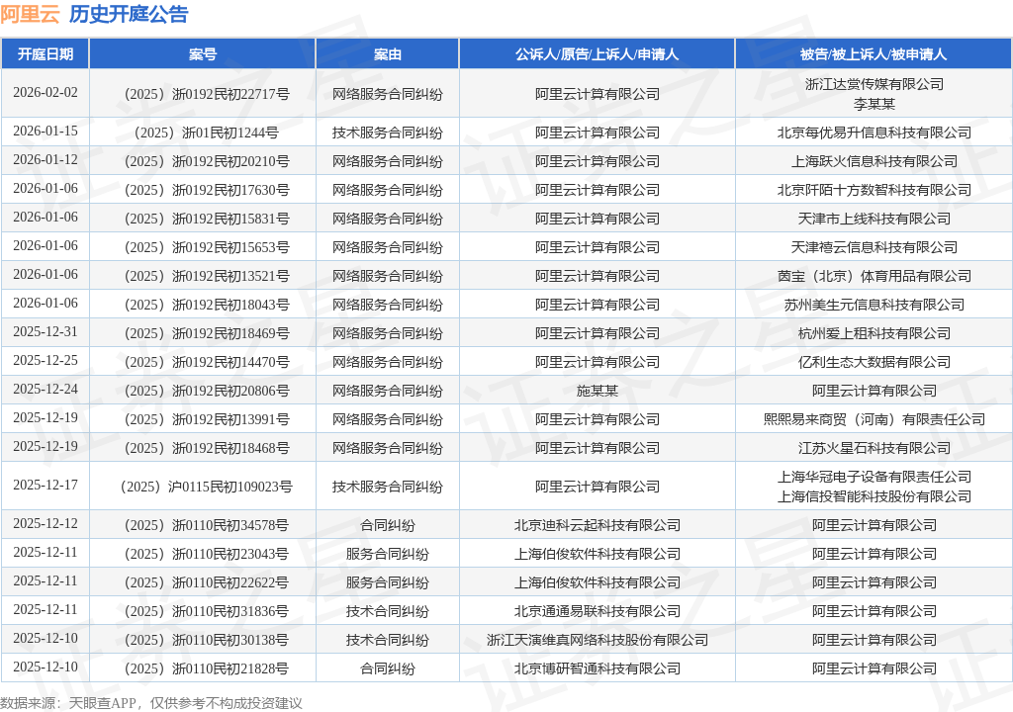Click defendant 苏州美生元信息科技有限公司
The width and height of the screenshot is (1013, 712).
click(875, 305)
